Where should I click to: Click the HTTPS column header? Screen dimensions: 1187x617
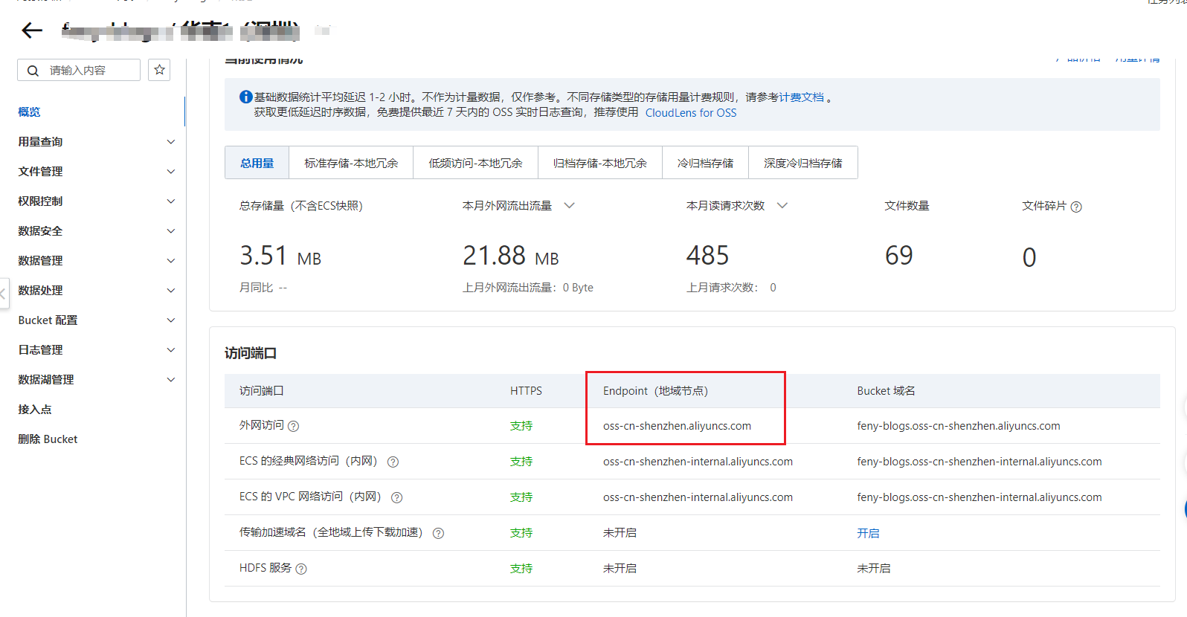(526, 391)
